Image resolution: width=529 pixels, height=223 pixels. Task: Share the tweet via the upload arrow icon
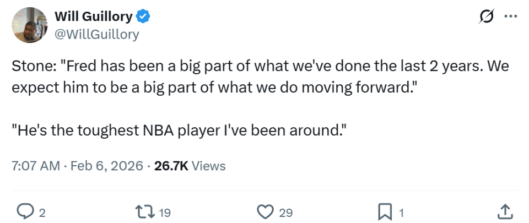click(x=505, y=211)
